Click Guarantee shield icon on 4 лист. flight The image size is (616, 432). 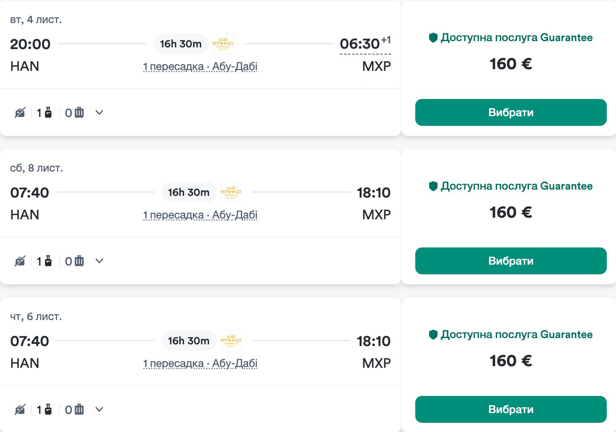point(433,38)
